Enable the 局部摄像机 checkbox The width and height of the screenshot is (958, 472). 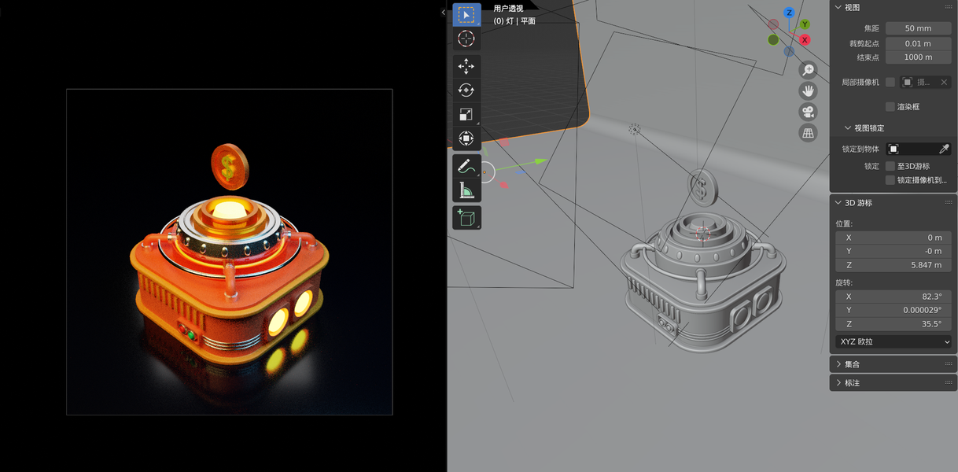[x=890, y=82]
